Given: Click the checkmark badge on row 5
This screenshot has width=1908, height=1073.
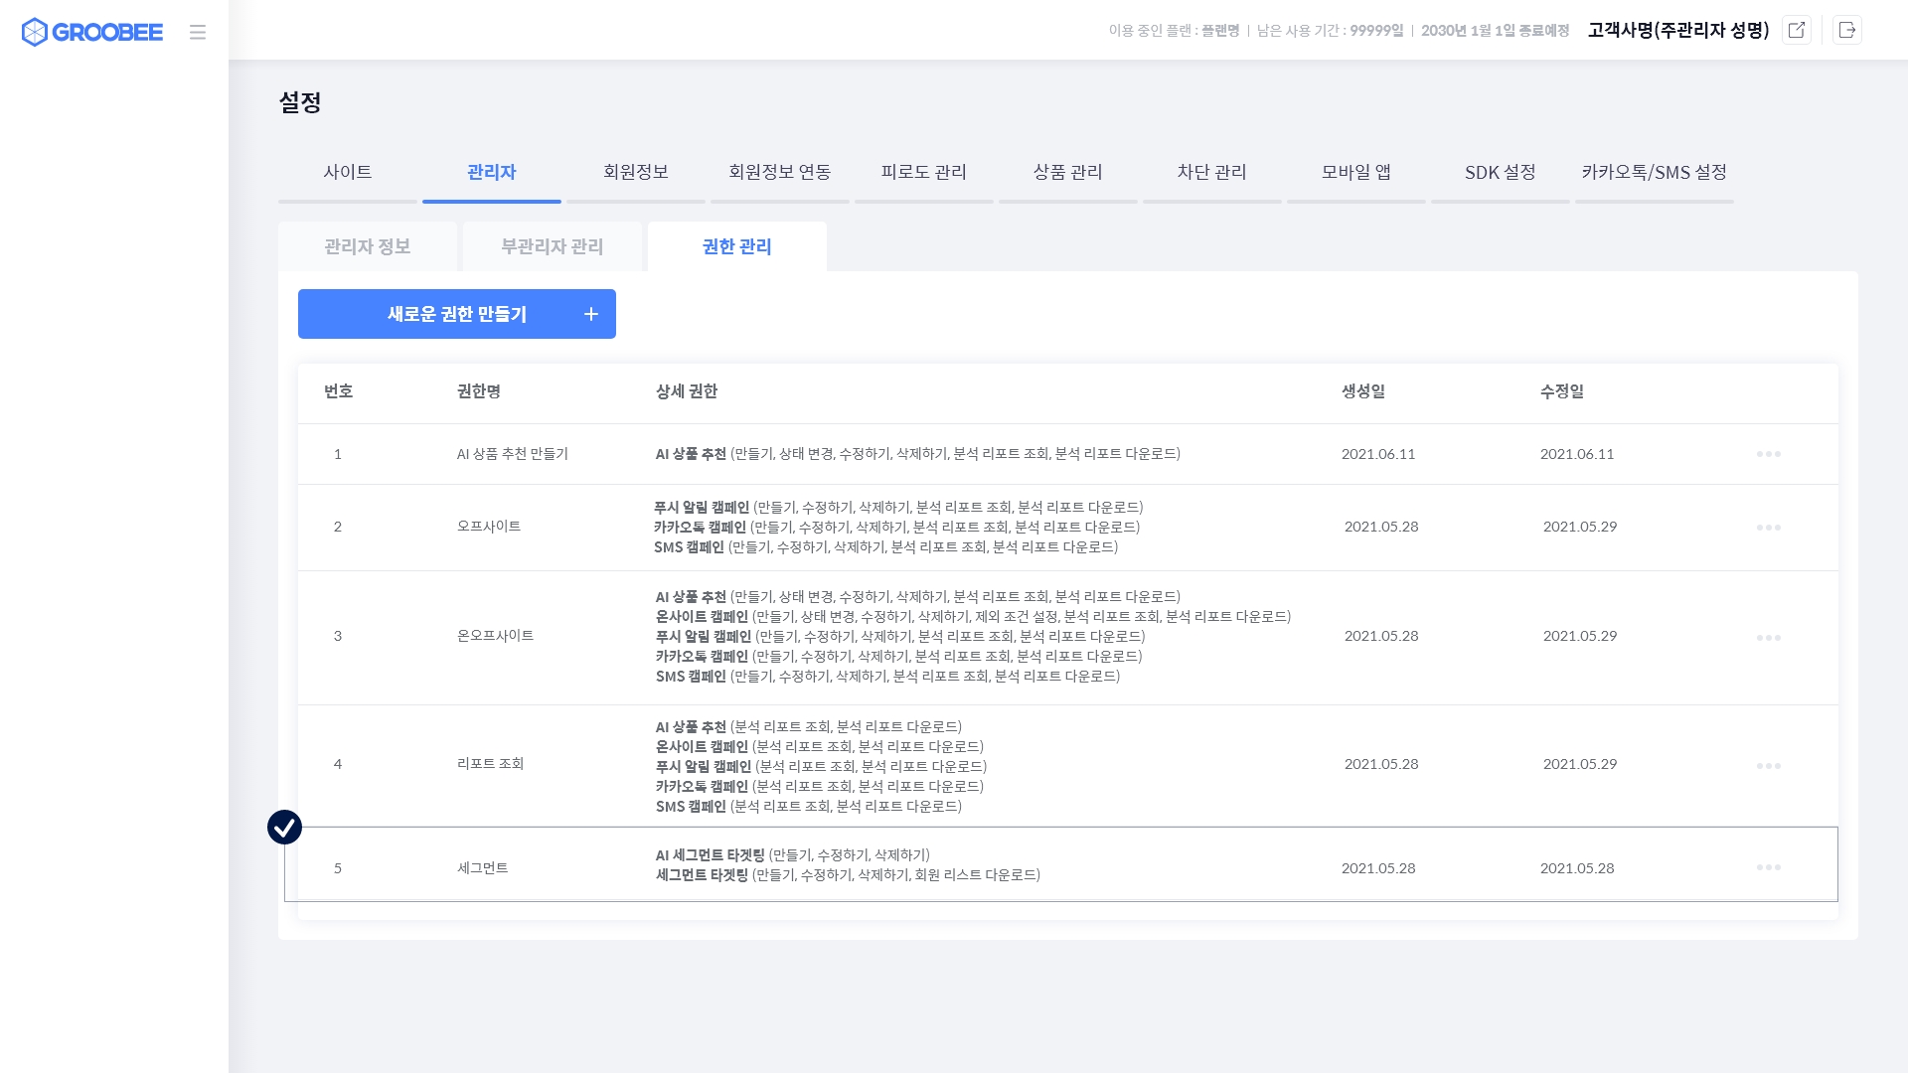Looking at the screenshot, I should tap(285, 827).
